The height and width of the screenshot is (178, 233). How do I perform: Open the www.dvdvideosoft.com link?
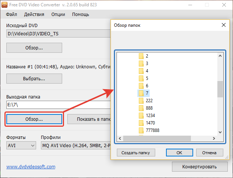pos(31,167)
